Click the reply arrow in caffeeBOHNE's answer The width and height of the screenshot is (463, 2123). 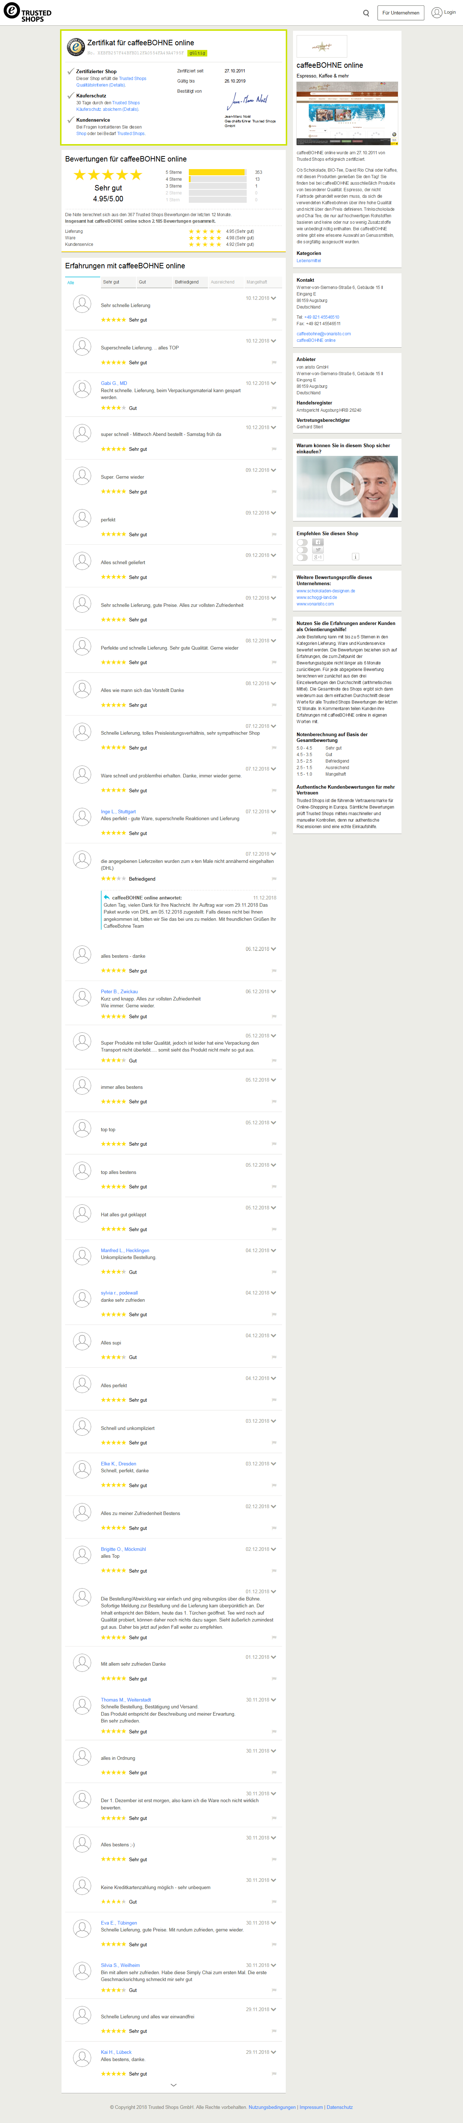point(106,898)
